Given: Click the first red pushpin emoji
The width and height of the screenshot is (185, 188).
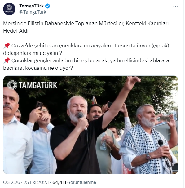Looking at the screenshot, I should click(x=7, y=46).
